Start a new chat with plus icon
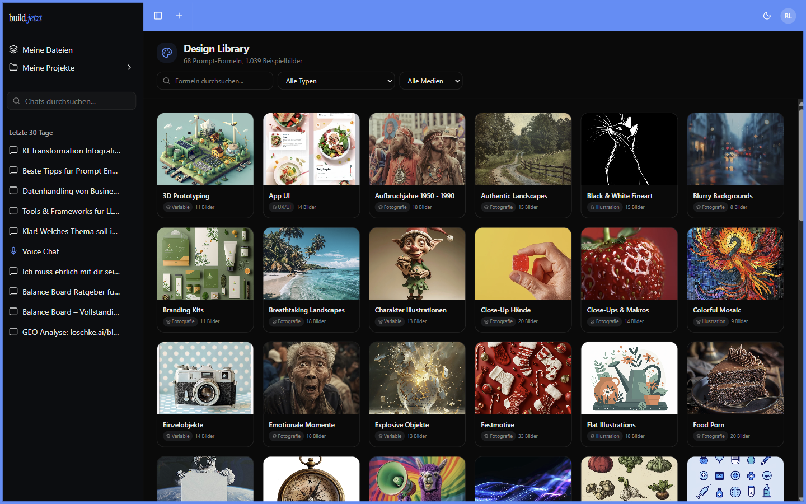 [x=179, y=16]
